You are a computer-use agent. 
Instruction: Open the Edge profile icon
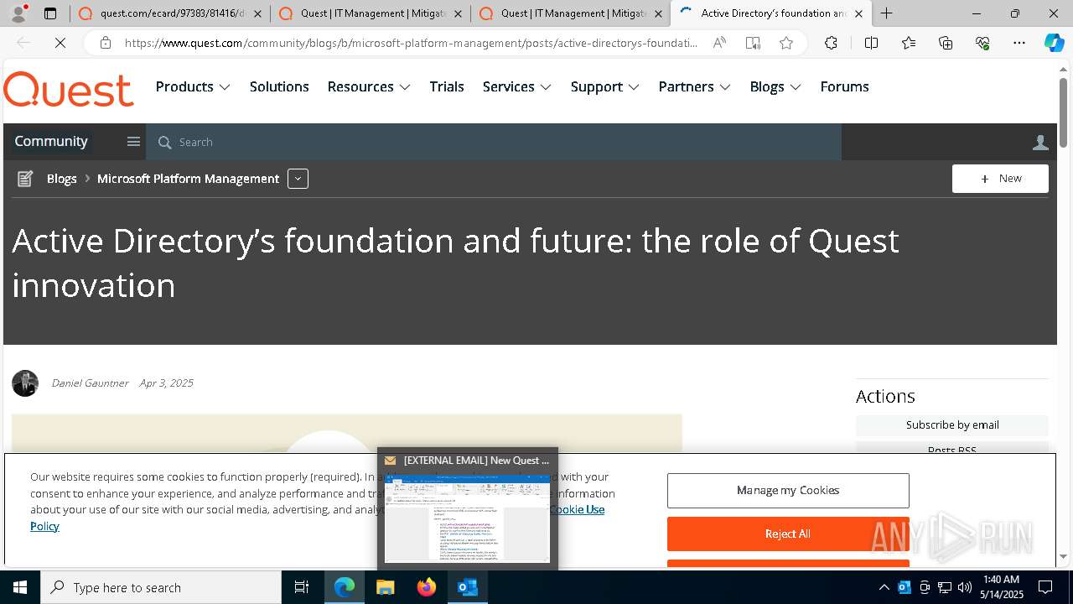[x=18, y=13]
